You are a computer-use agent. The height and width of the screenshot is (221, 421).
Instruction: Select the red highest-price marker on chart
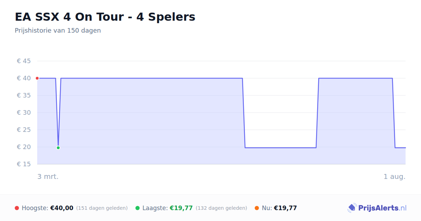click(x=37, y=78)
